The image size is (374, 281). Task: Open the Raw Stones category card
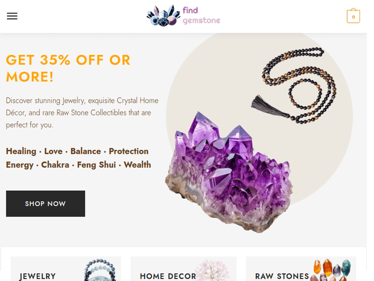coord(301,269)
